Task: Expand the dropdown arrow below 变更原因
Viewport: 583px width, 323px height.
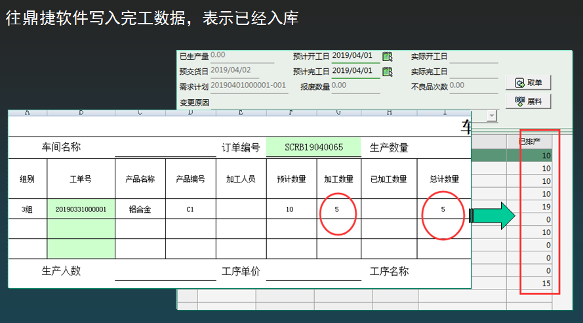Action: pyautogui.click(x=492, y=116)
